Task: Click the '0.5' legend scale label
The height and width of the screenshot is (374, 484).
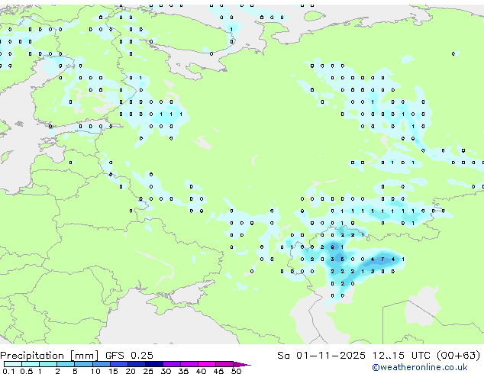Action: (27, 371)
